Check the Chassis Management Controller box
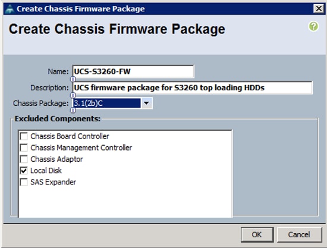This screenshot has height=248, width=327. (x=24, y=147)
